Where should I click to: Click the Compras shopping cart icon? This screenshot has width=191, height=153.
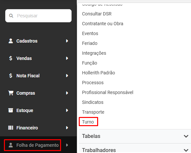tap(11, 93)
